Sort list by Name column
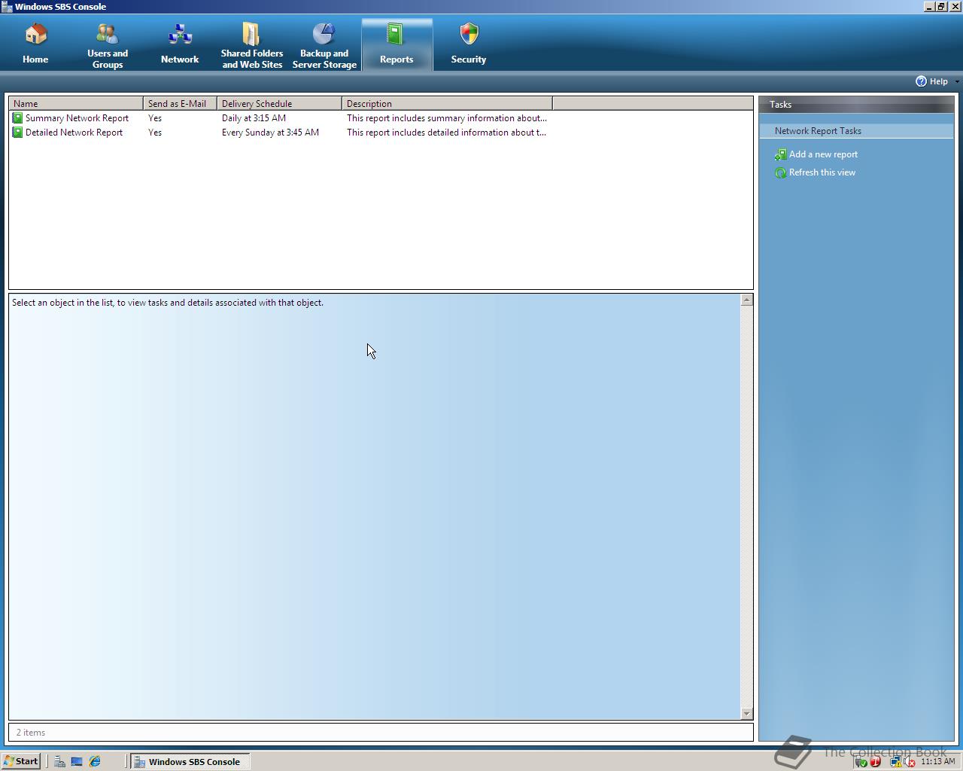 tap(76, 103)
